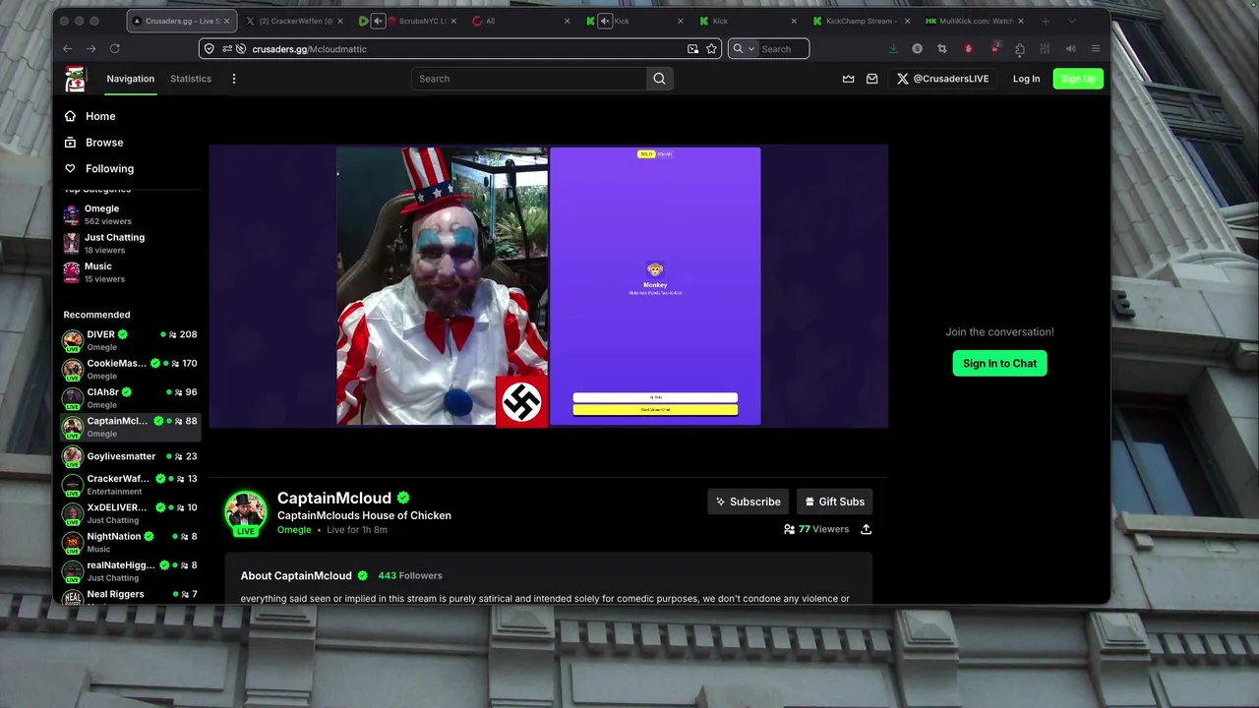
Task: Click the verified badge next to the CaptainMcloud title
Action: 403,499
